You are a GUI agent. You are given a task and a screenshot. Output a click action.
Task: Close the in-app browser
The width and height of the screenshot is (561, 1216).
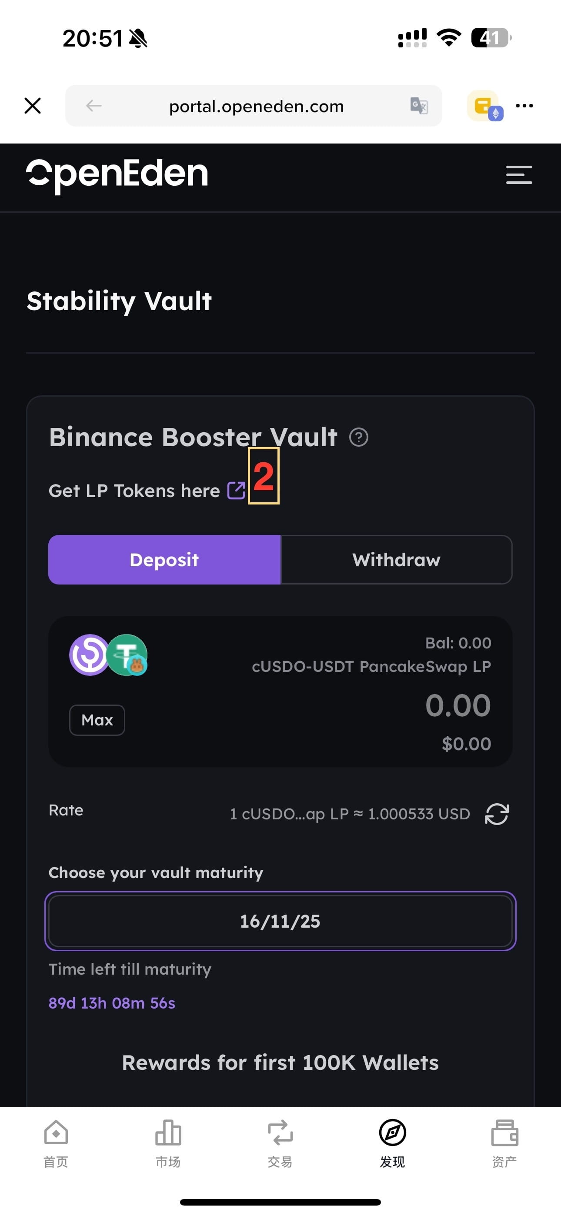(x=33, y=106)
